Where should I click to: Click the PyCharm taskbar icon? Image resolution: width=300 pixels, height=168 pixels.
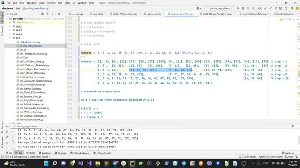[x=132, y=163]
